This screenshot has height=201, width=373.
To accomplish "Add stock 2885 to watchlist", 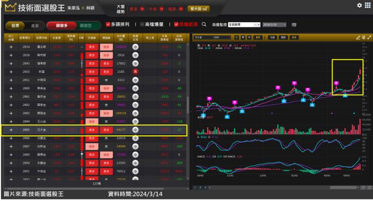I will pos(11,130).
